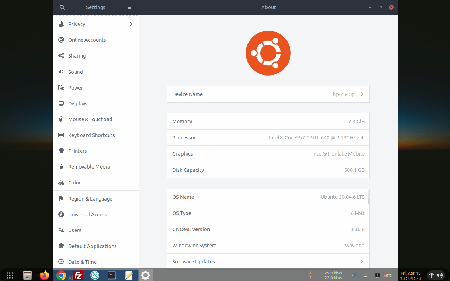Click the Power battery icon in sidebar
The height and width of the screenshot is (281, 450).
click(x=61, y=87)
